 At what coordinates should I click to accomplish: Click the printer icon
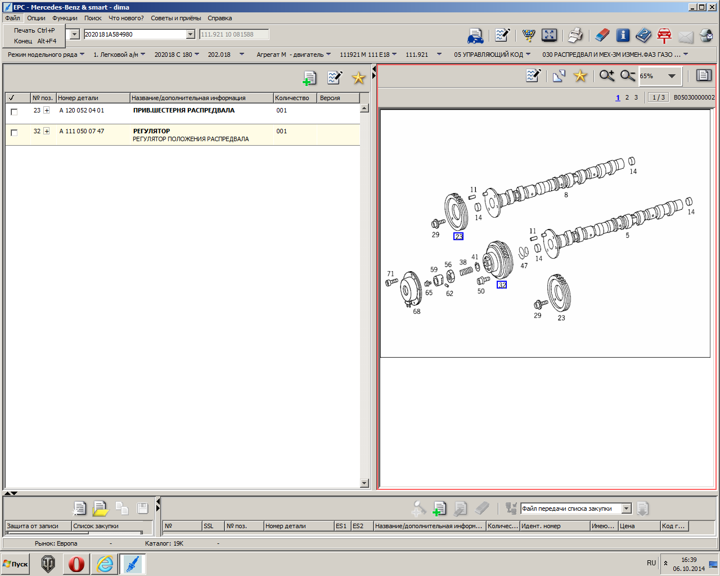pyautogui.click(x=575, y=35)
